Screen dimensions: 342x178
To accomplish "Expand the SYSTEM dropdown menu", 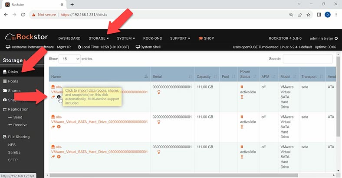I will (126, 38).
